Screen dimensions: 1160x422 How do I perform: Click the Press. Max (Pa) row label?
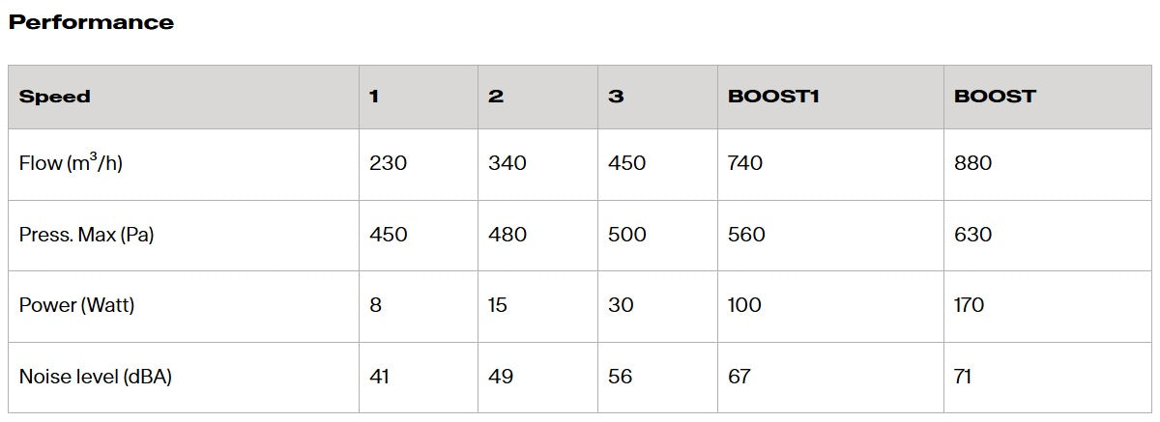(x=86, y=235)
